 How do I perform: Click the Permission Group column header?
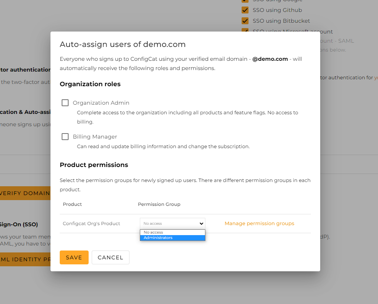pos(159,204)
